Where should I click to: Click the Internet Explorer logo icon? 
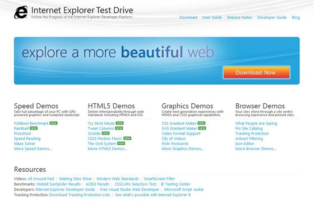21,12
